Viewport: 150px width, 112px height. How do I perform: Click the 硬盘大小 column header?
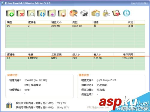click(56, 22)
